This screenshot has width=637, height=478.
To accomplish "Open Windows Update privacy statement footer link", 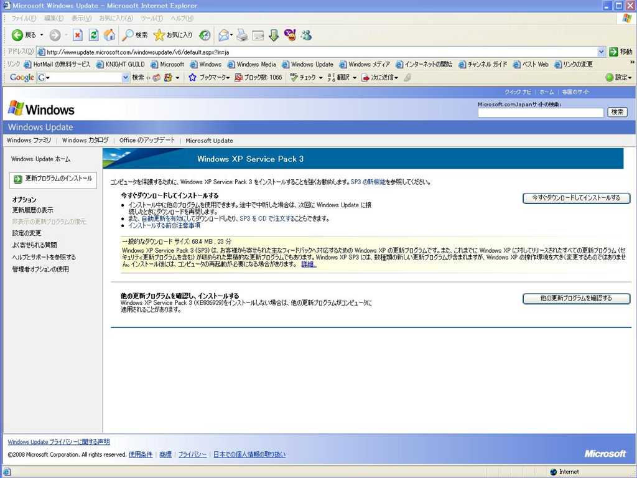I will point(58,442).
